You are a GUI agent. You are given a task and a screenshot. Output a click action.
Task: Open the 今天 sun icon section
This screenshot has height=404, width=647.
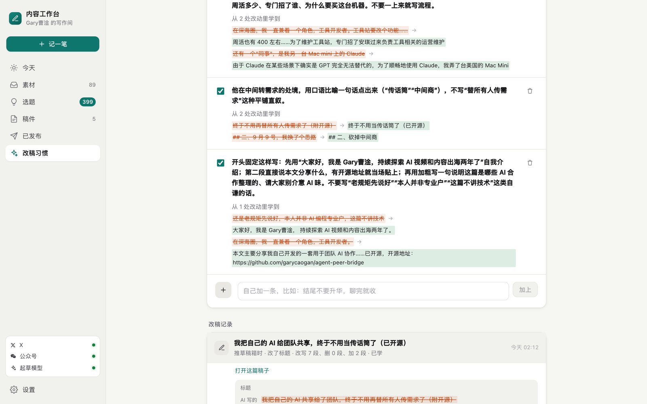(x=53, y=68)
